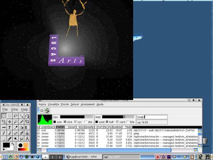The width and height of the screenshot is (213, 160).
Task: Sort processes by the USER column
Action: tap(44, 127)
